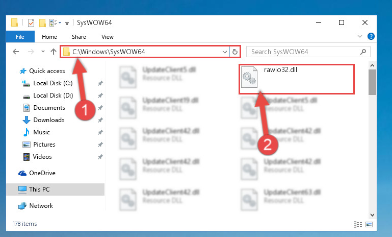The width and height of the screenshot is (392, 237).
Task: Click the rawio32.dll gear file icon
Action: (x=249, y=77)
